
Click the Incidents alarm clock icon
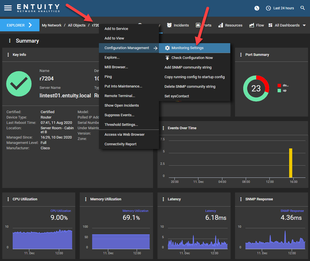tap(169, 25)
